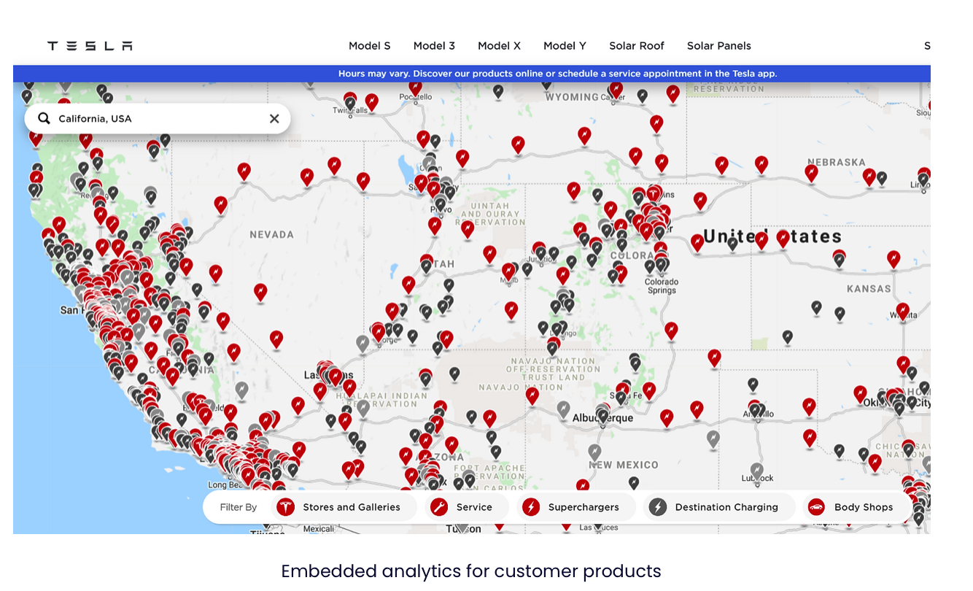
Task: Go to the Model X page
Action: 499,46
